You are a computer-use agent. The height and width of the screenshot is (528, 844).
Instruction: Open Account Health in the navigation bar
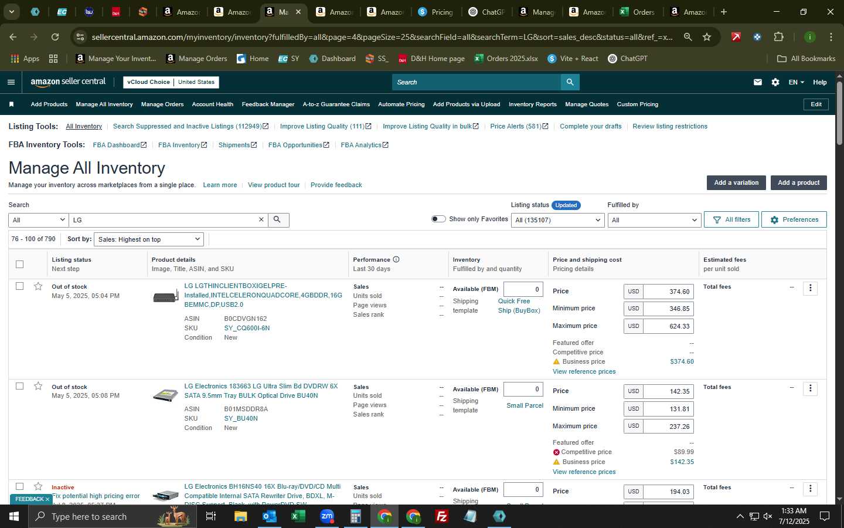(x=213, y=104)
